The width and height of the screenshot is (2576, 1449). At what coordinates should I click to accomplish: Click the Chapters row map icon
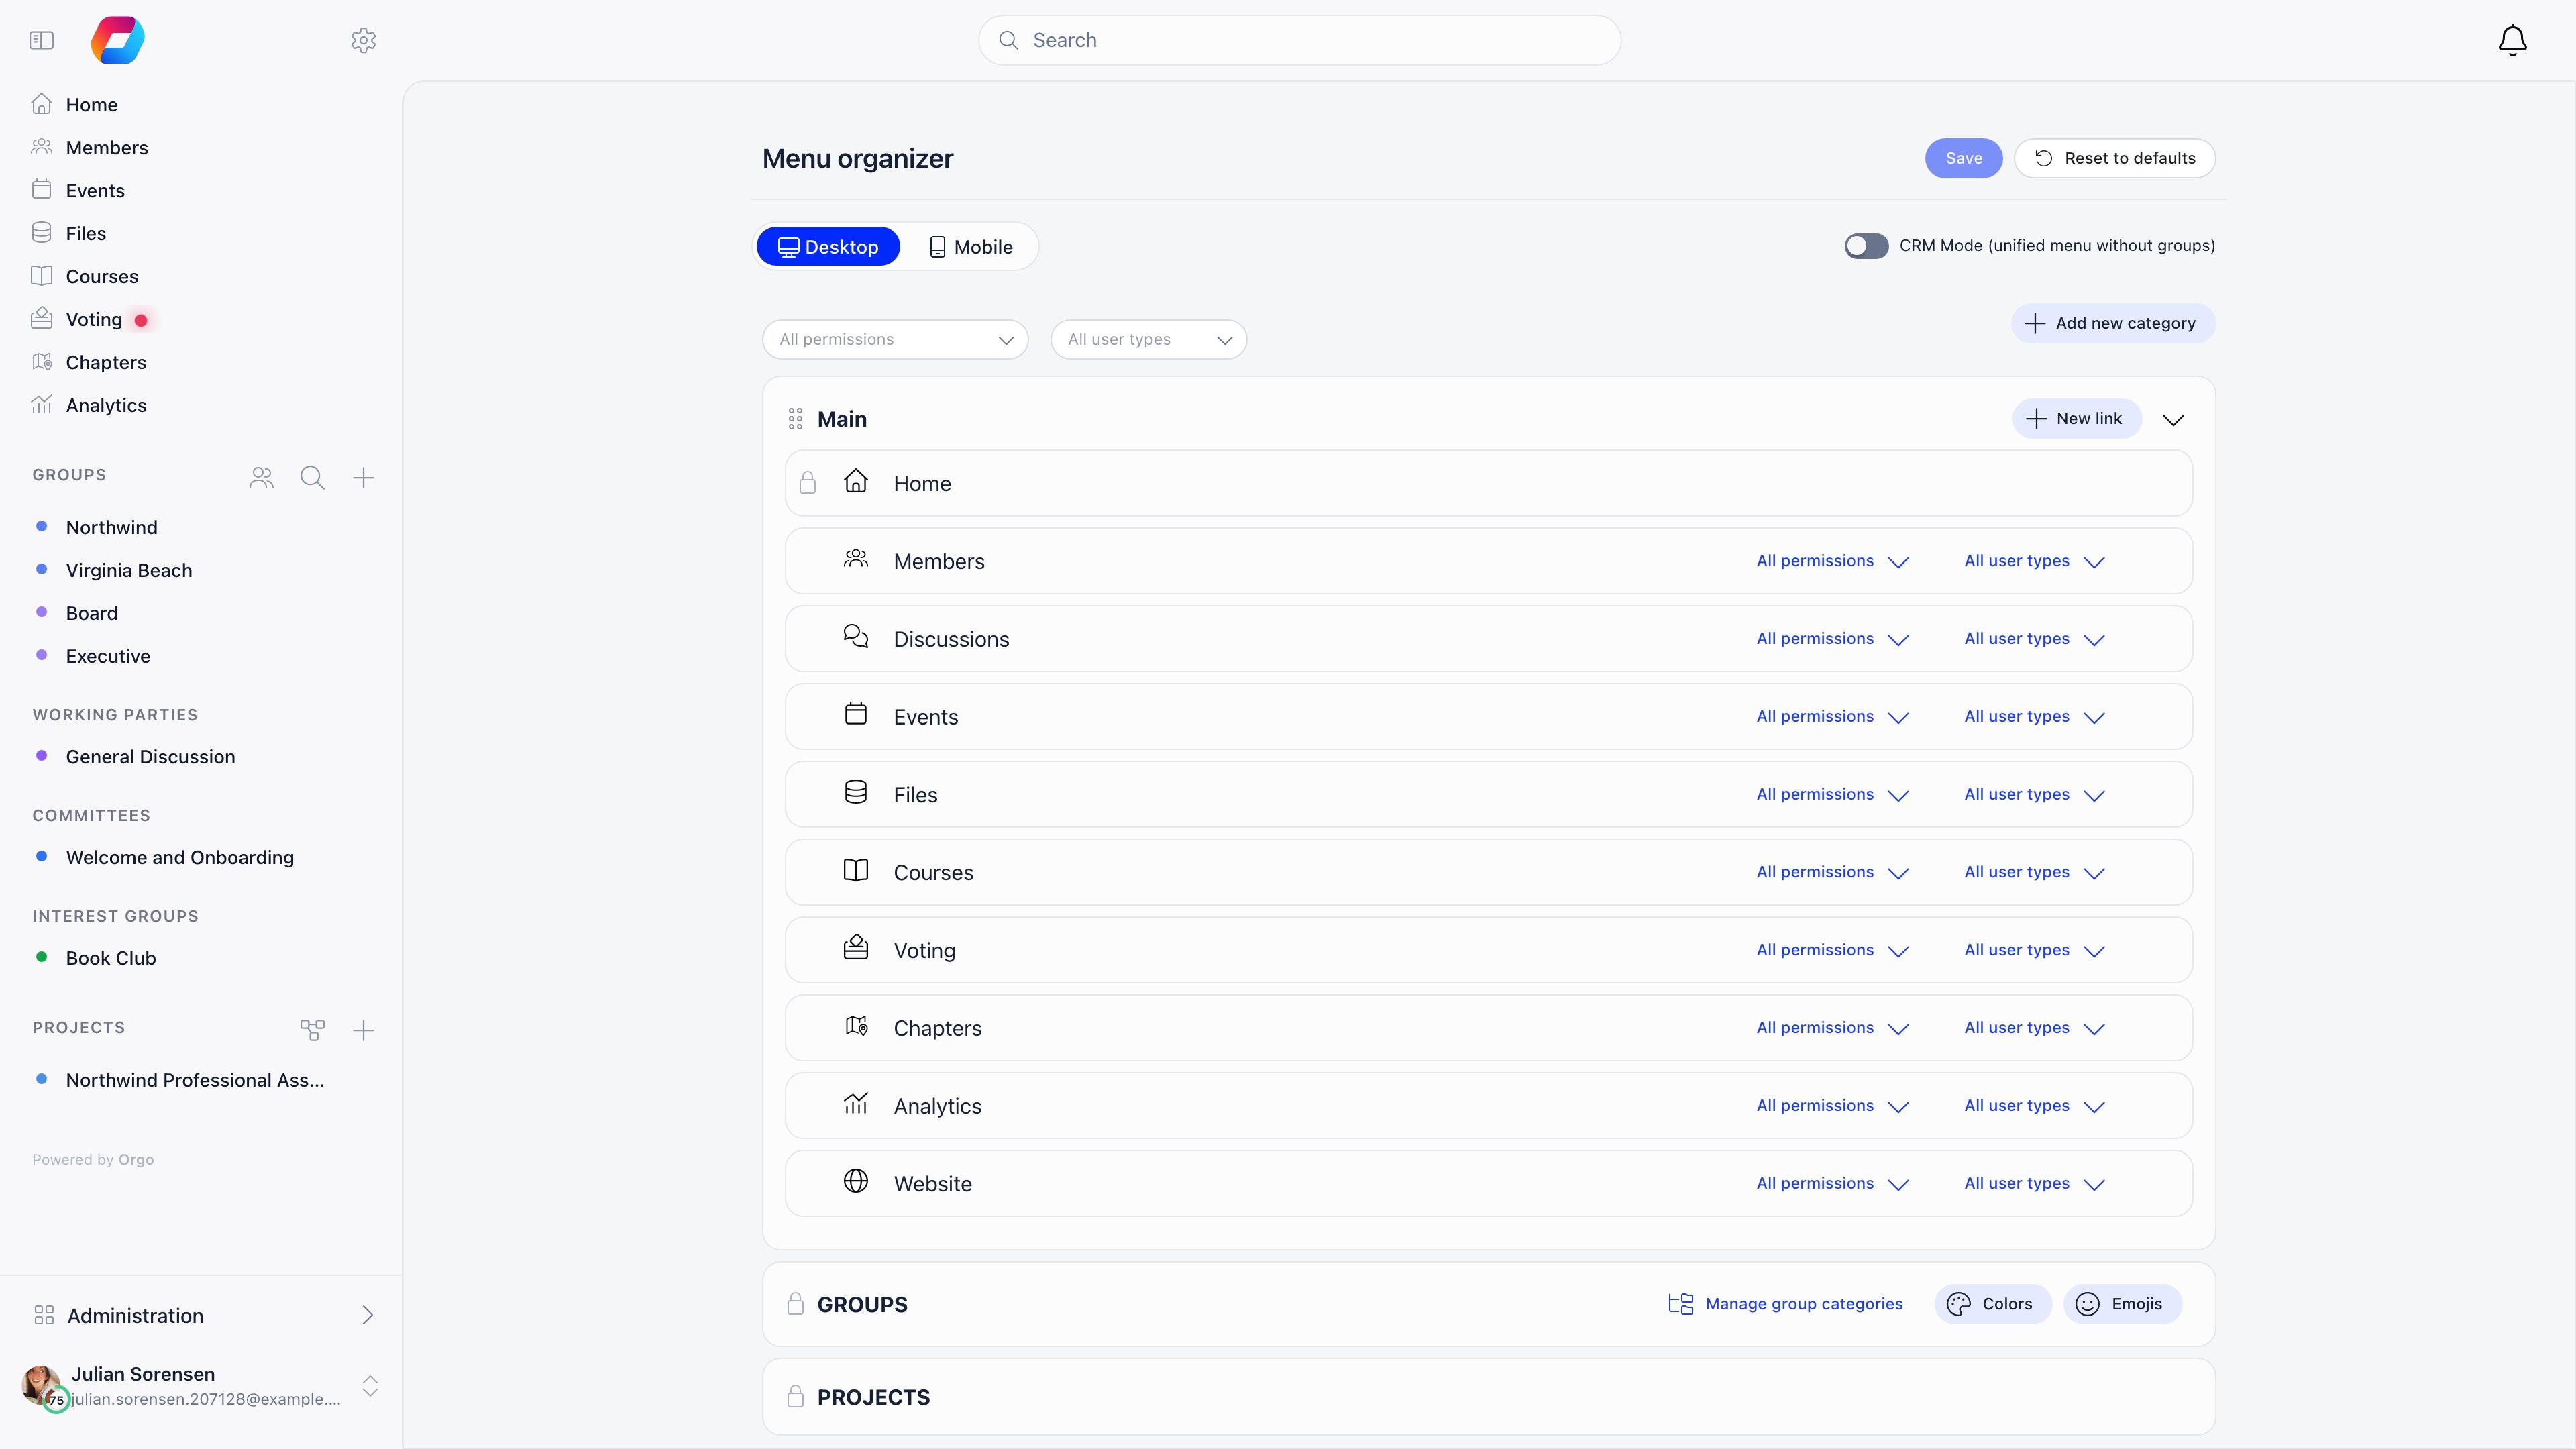(x=856, y=1026)
